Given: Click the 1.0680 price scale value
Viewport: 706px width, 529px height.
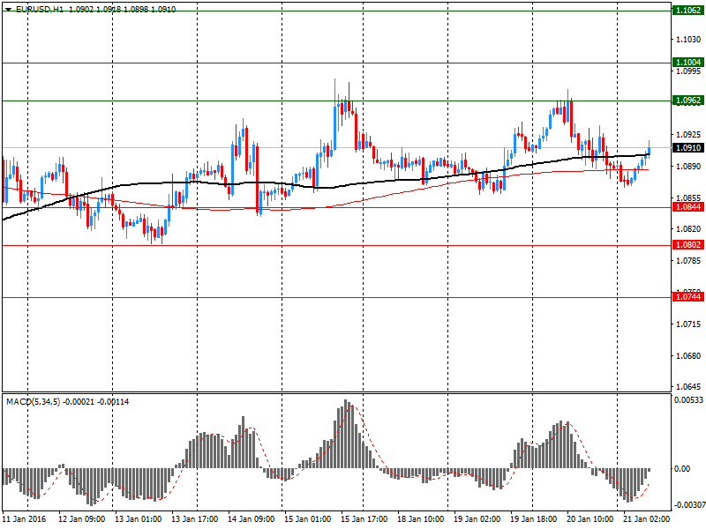Looking at the screenshot, I should (x=688, y=356).
